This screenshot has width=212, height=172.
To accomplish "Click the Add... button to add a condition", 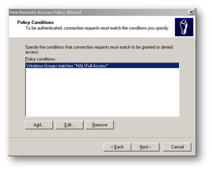I will 39,125.
